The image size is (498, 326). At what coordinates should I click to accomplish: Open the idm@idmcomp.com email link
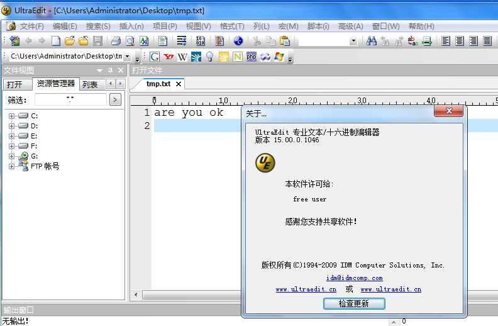tap(354, 278)
